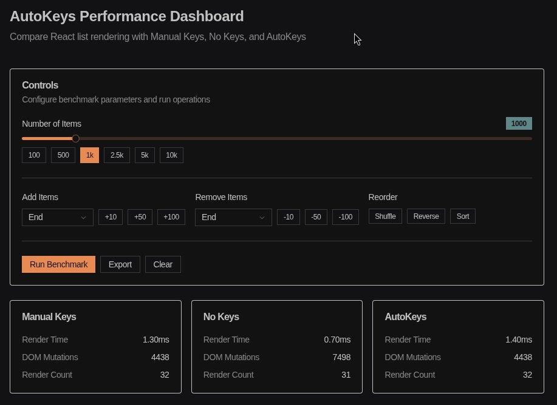Add 10 items with +10
This screenshot has width=557, height=405.
111,217
